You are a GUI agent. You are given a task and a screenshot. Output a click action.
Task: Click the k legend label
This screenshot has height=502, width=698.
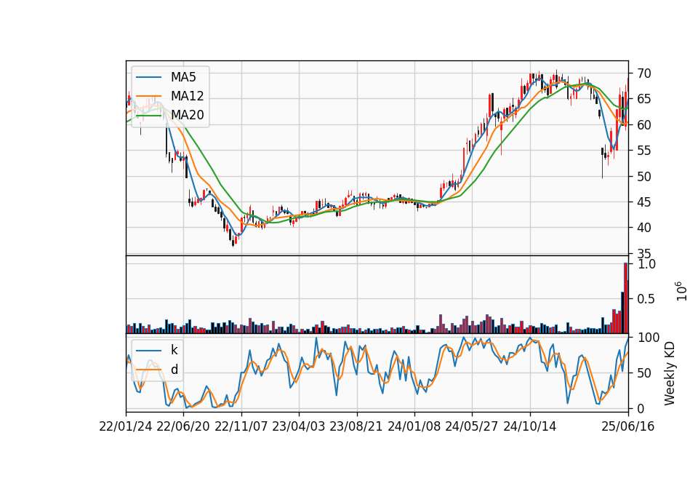[174, 350]
